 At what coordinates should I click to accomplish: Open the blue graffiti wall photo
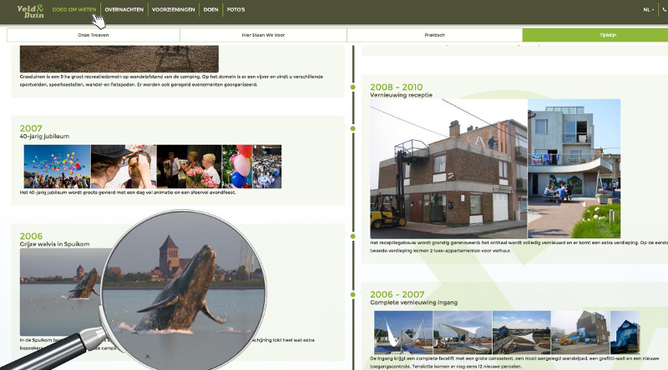coord(625,332)
